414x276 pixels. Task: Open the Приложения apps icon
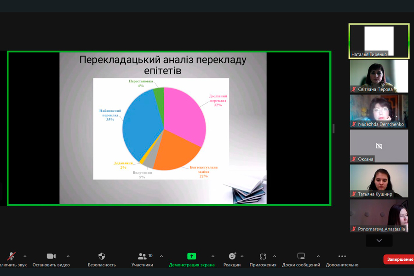(263, 256)
